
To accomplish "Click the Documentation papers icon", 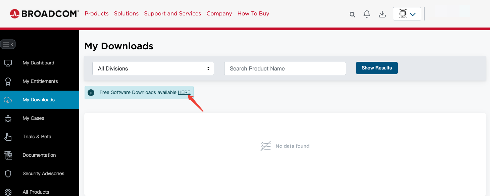I will point(8,155).
